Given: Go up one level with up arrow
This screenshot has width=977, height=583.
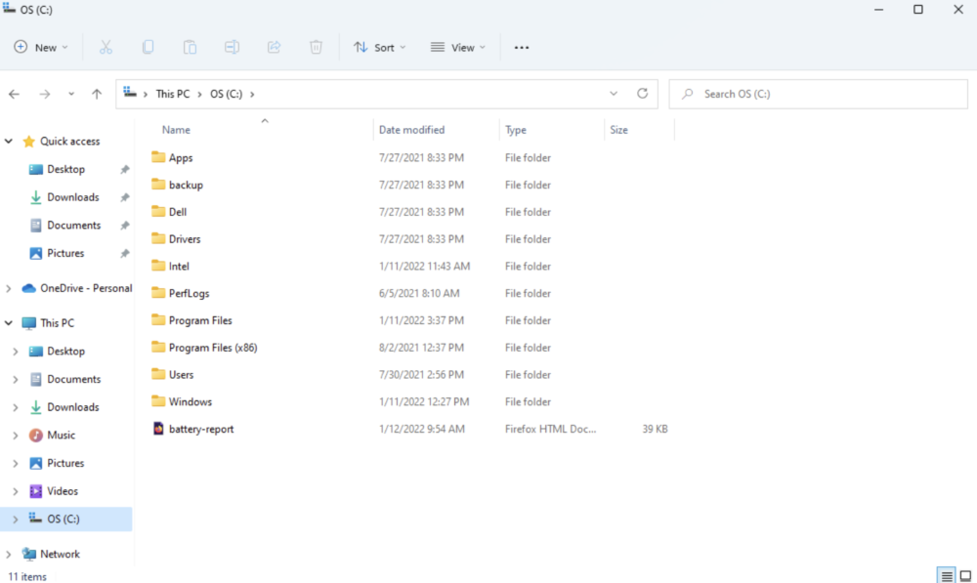Looking at the screenshot, I should [97, 94].
